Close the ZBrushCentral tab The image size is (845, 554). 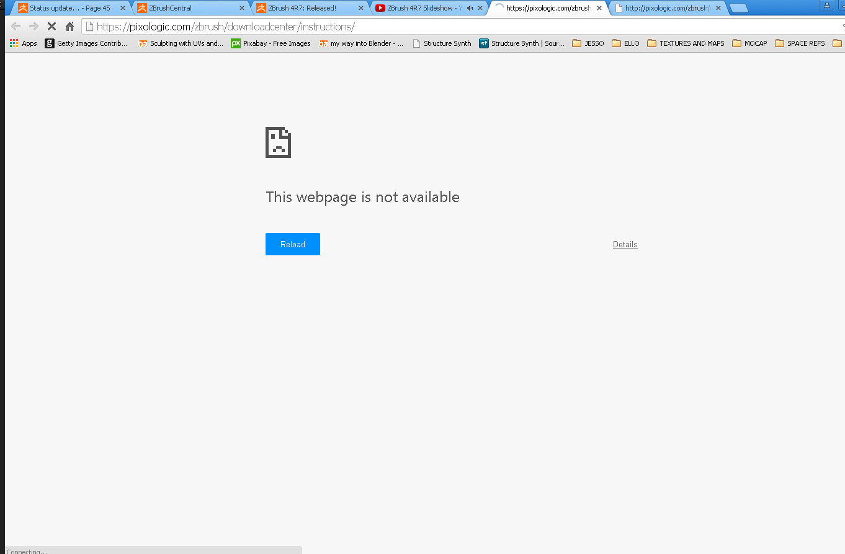click(x=242, y=8)
